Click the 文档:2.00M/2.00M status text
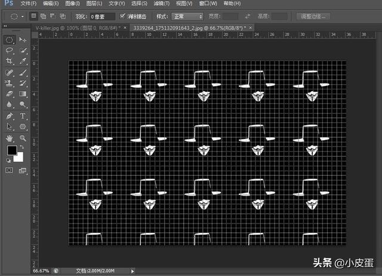Viewport: 382px width, 276px height. [95, 271]
